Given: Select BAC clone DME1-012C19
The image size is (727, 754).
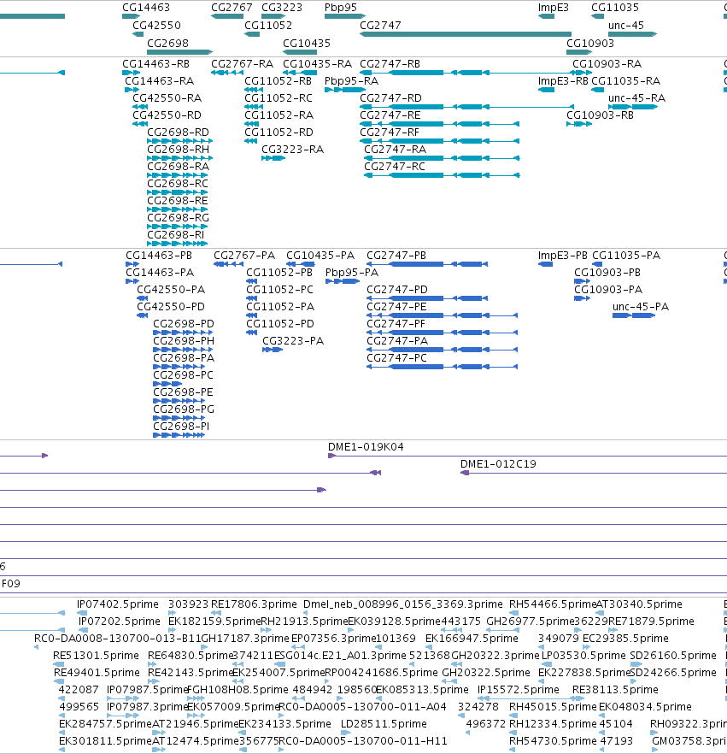Looking at the screenshot, I should click(x=498, y=464).
